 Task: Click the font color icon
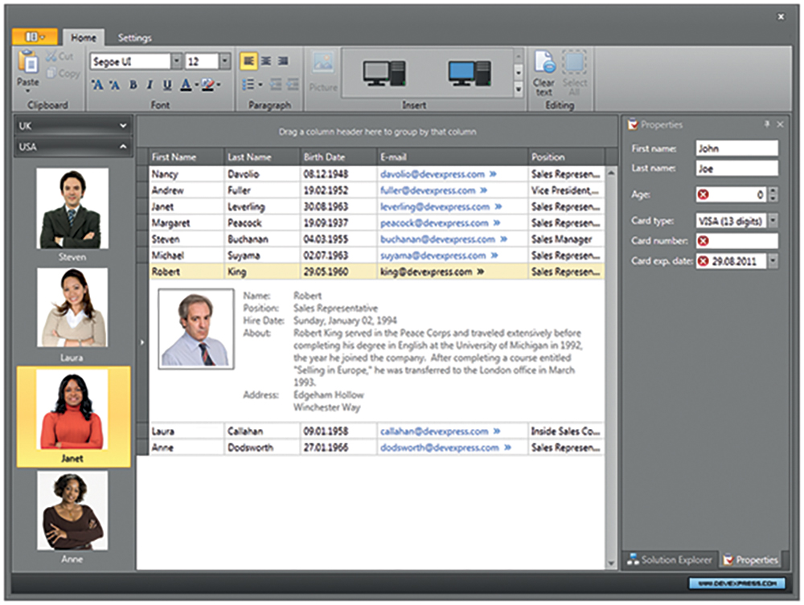[x=186, y=84]
